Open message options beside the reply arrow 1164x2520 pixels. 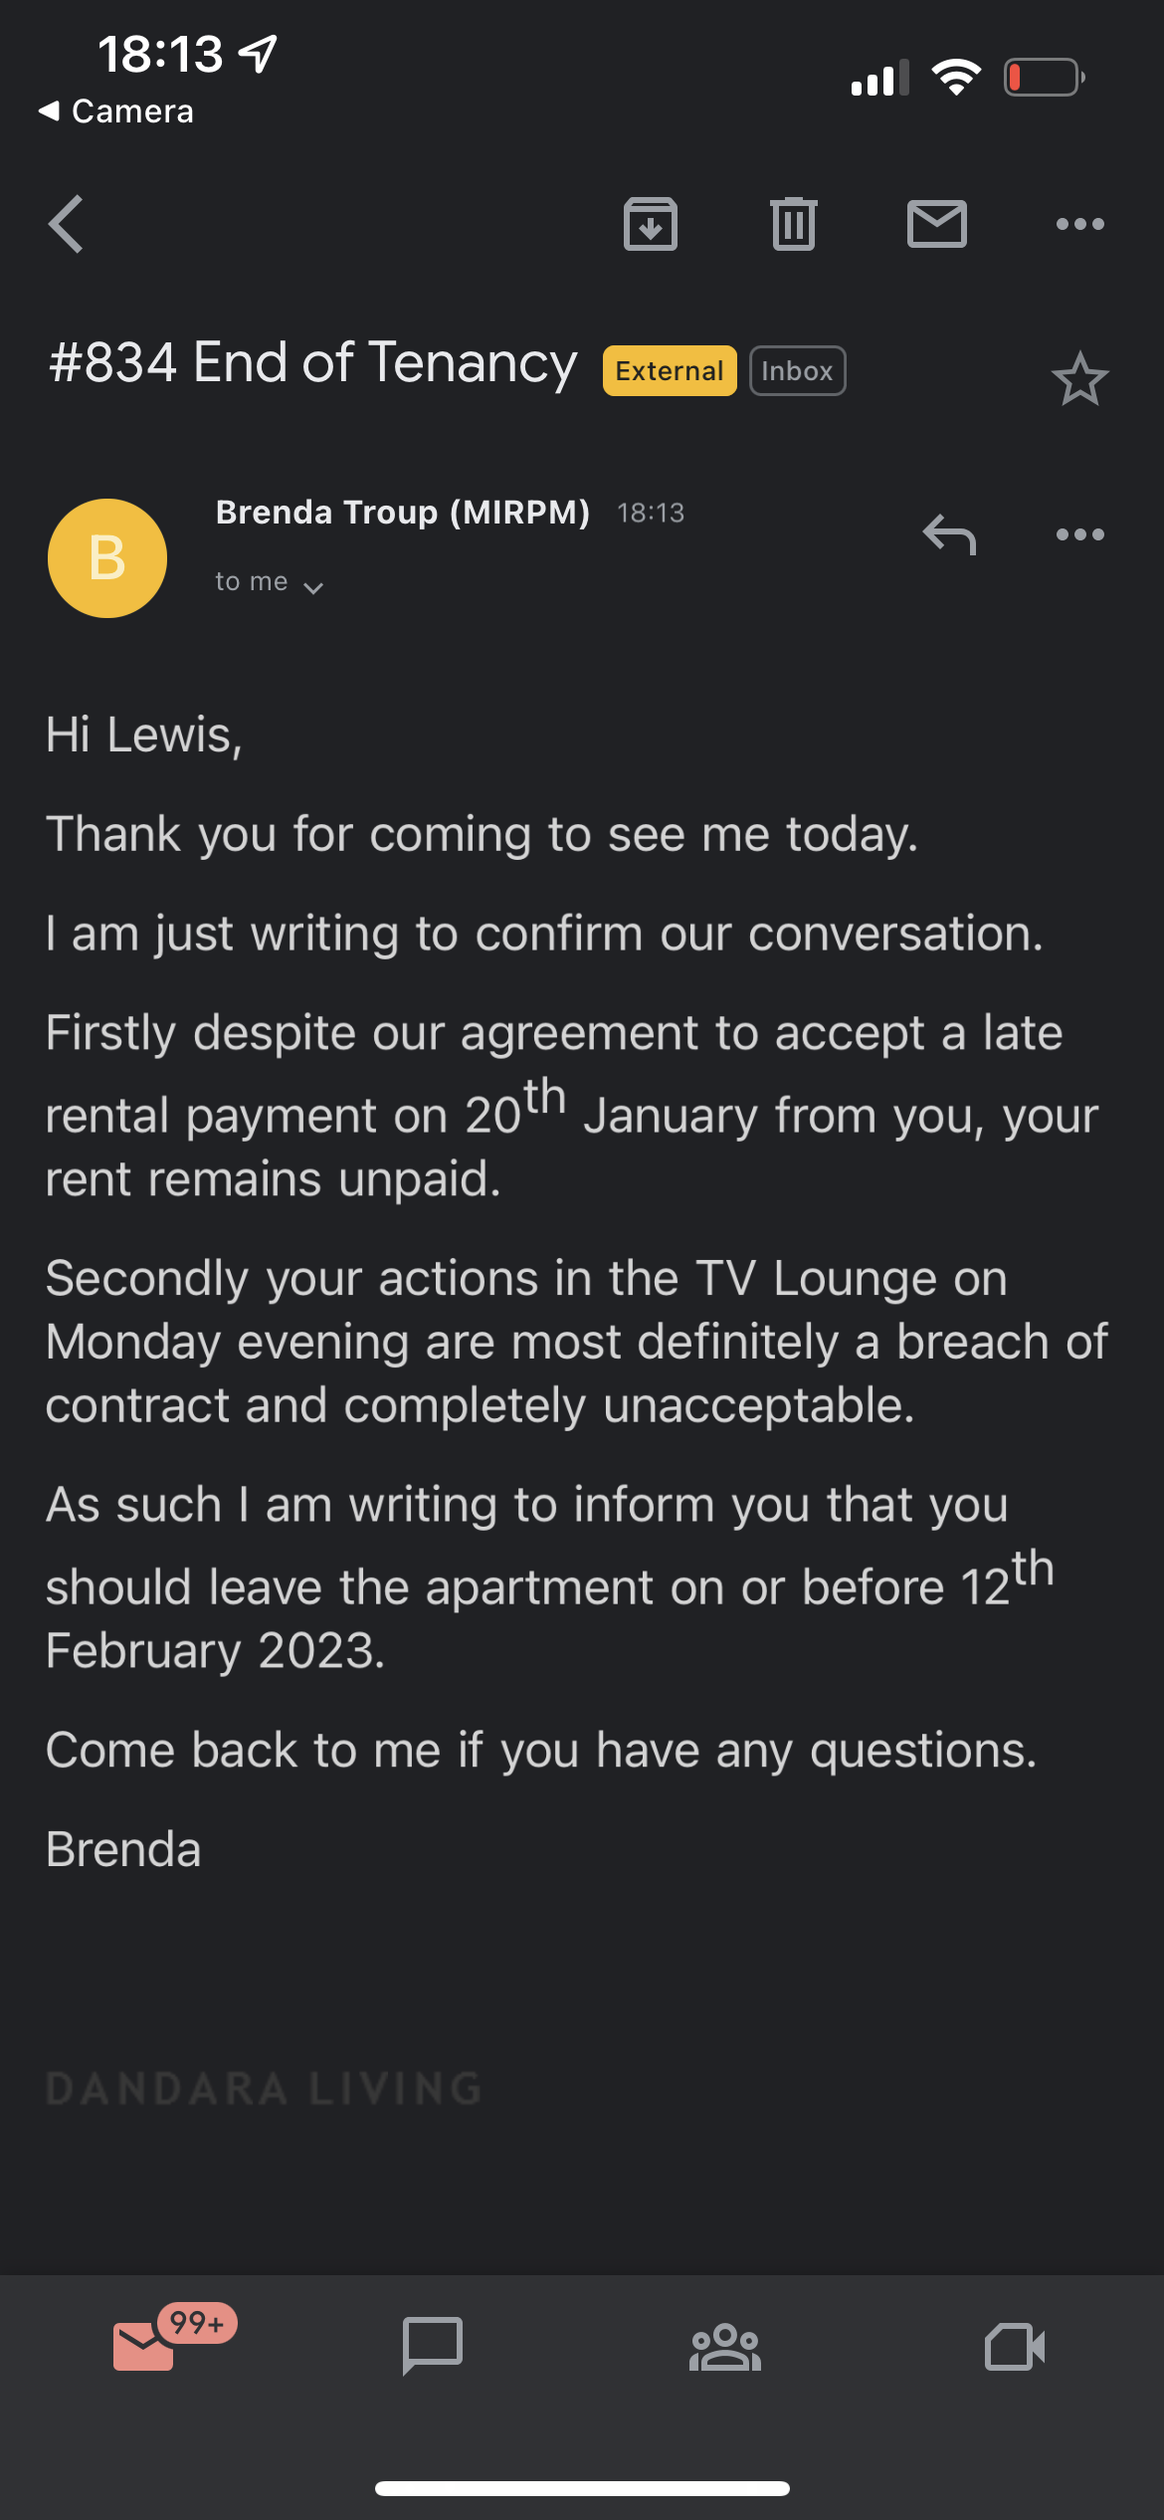click(1080, 535)
